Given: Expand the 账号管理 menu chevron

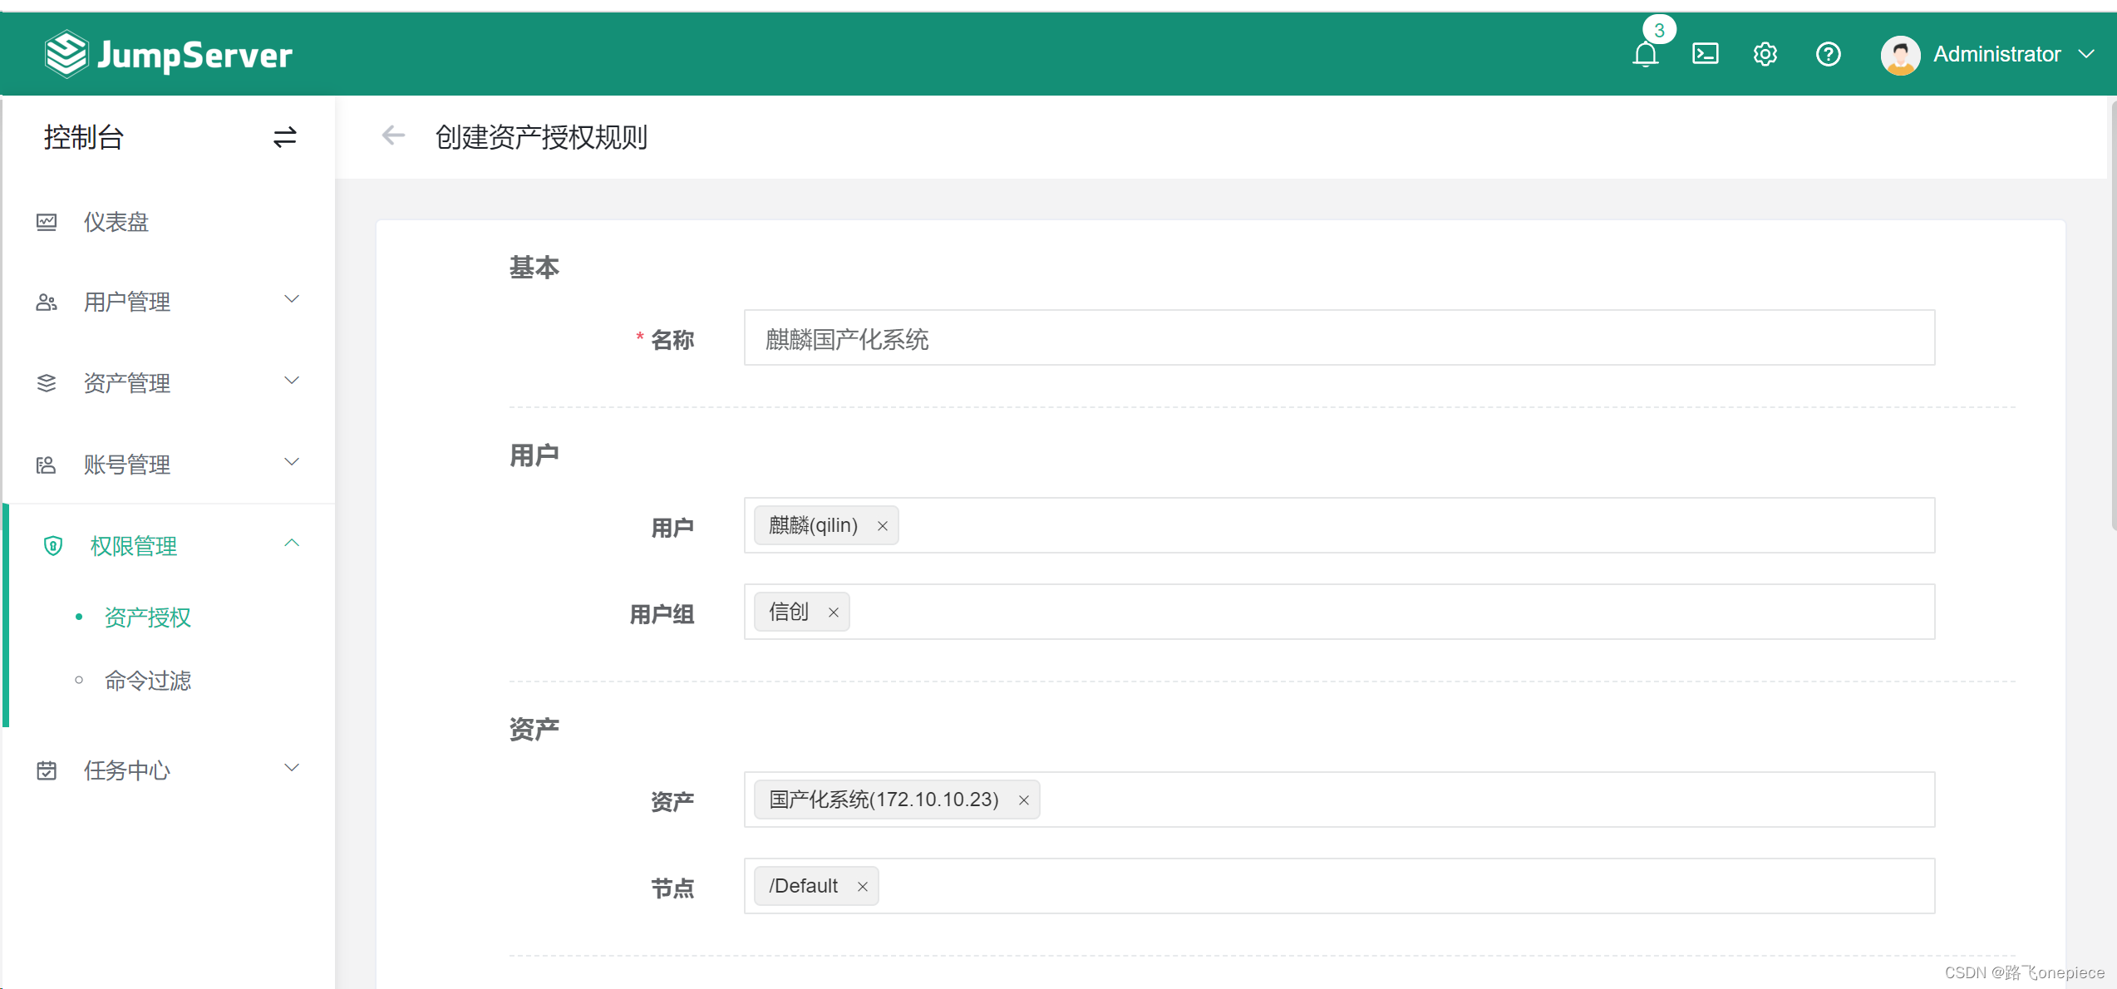Looking at the screenshot, I should [292, 462].
